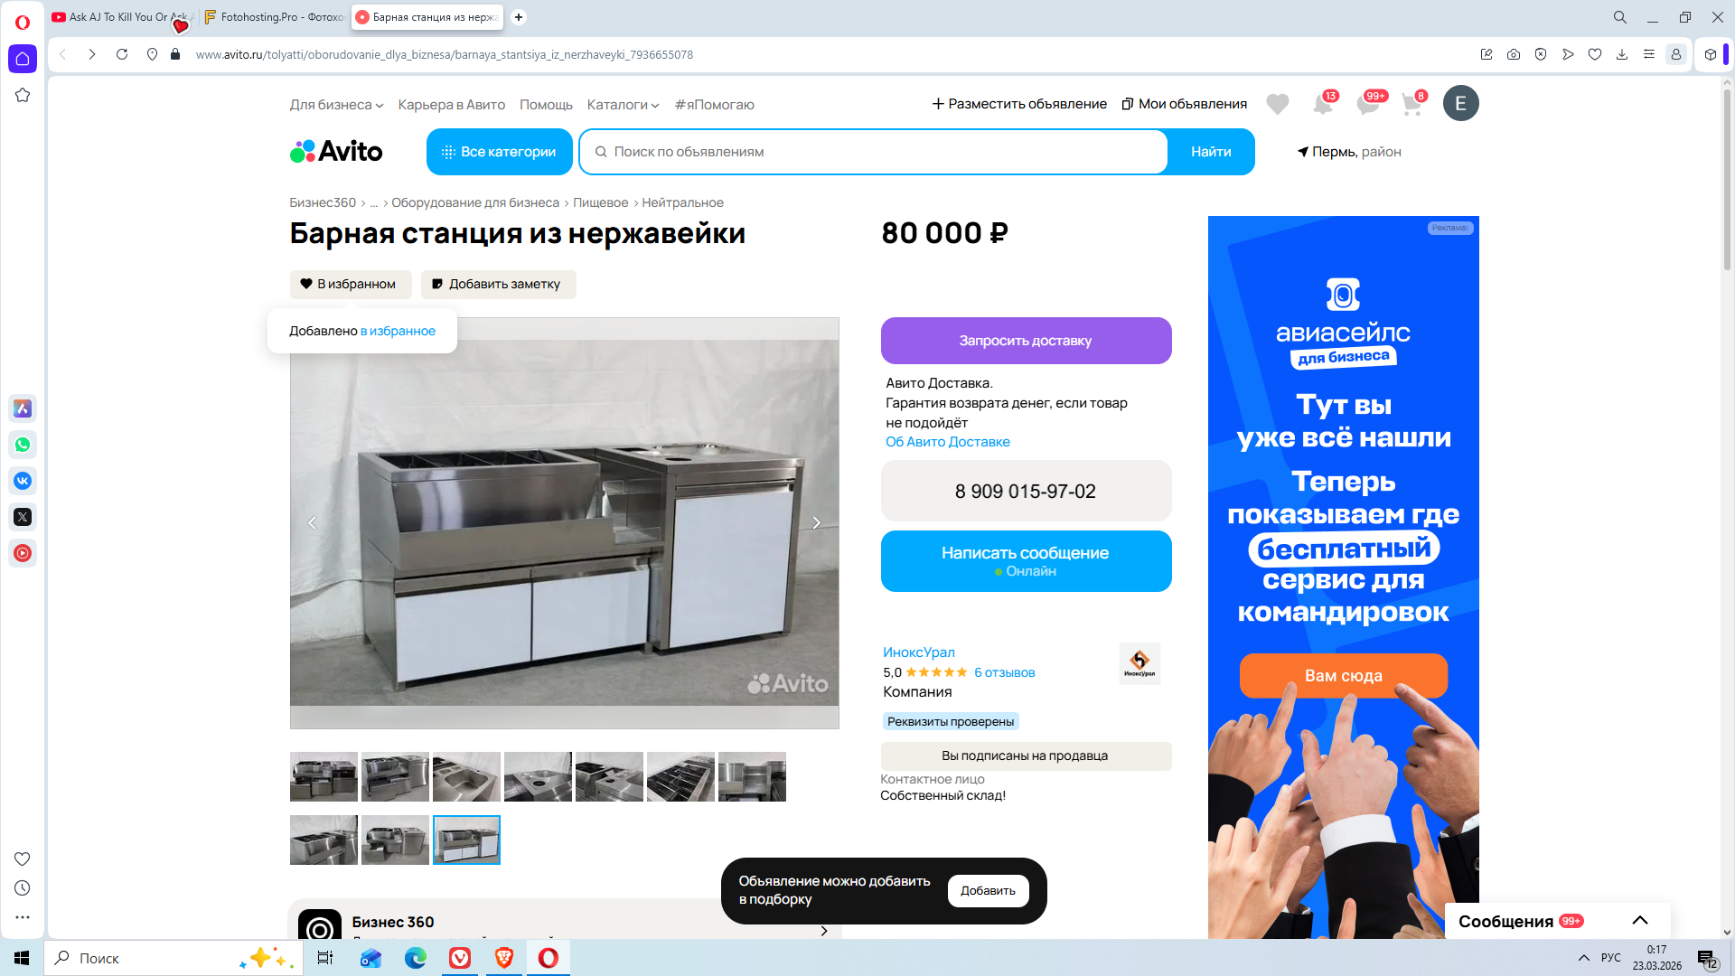Viewport: 1735px width, 976px height.
Task: Open the 'Помощь' menu item
Action: coord(546,105)
